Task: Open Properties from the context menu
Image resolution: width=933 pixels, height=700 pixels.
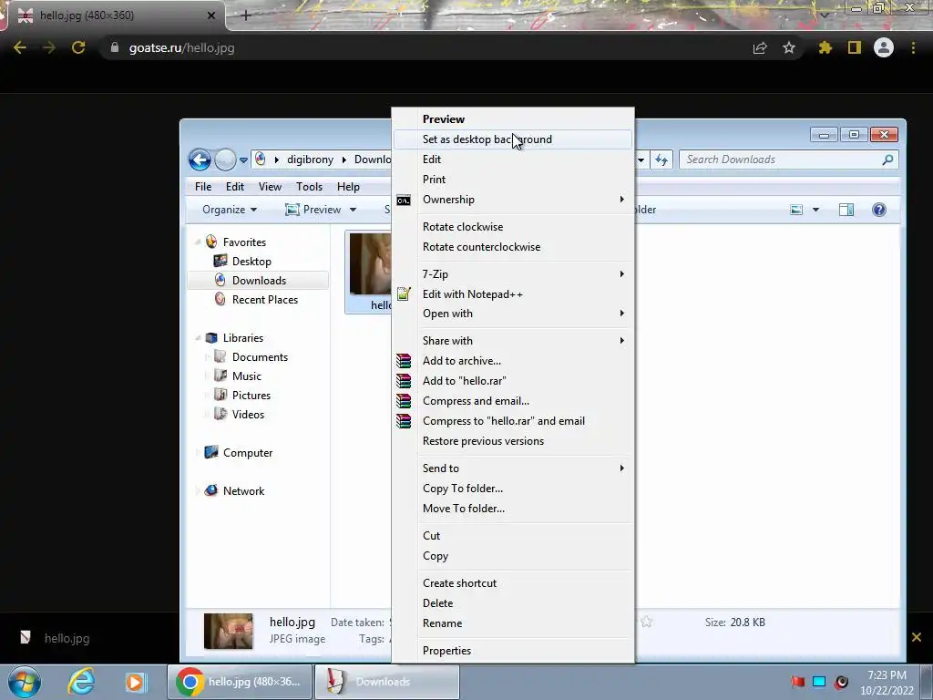Action: coord(512,651)
